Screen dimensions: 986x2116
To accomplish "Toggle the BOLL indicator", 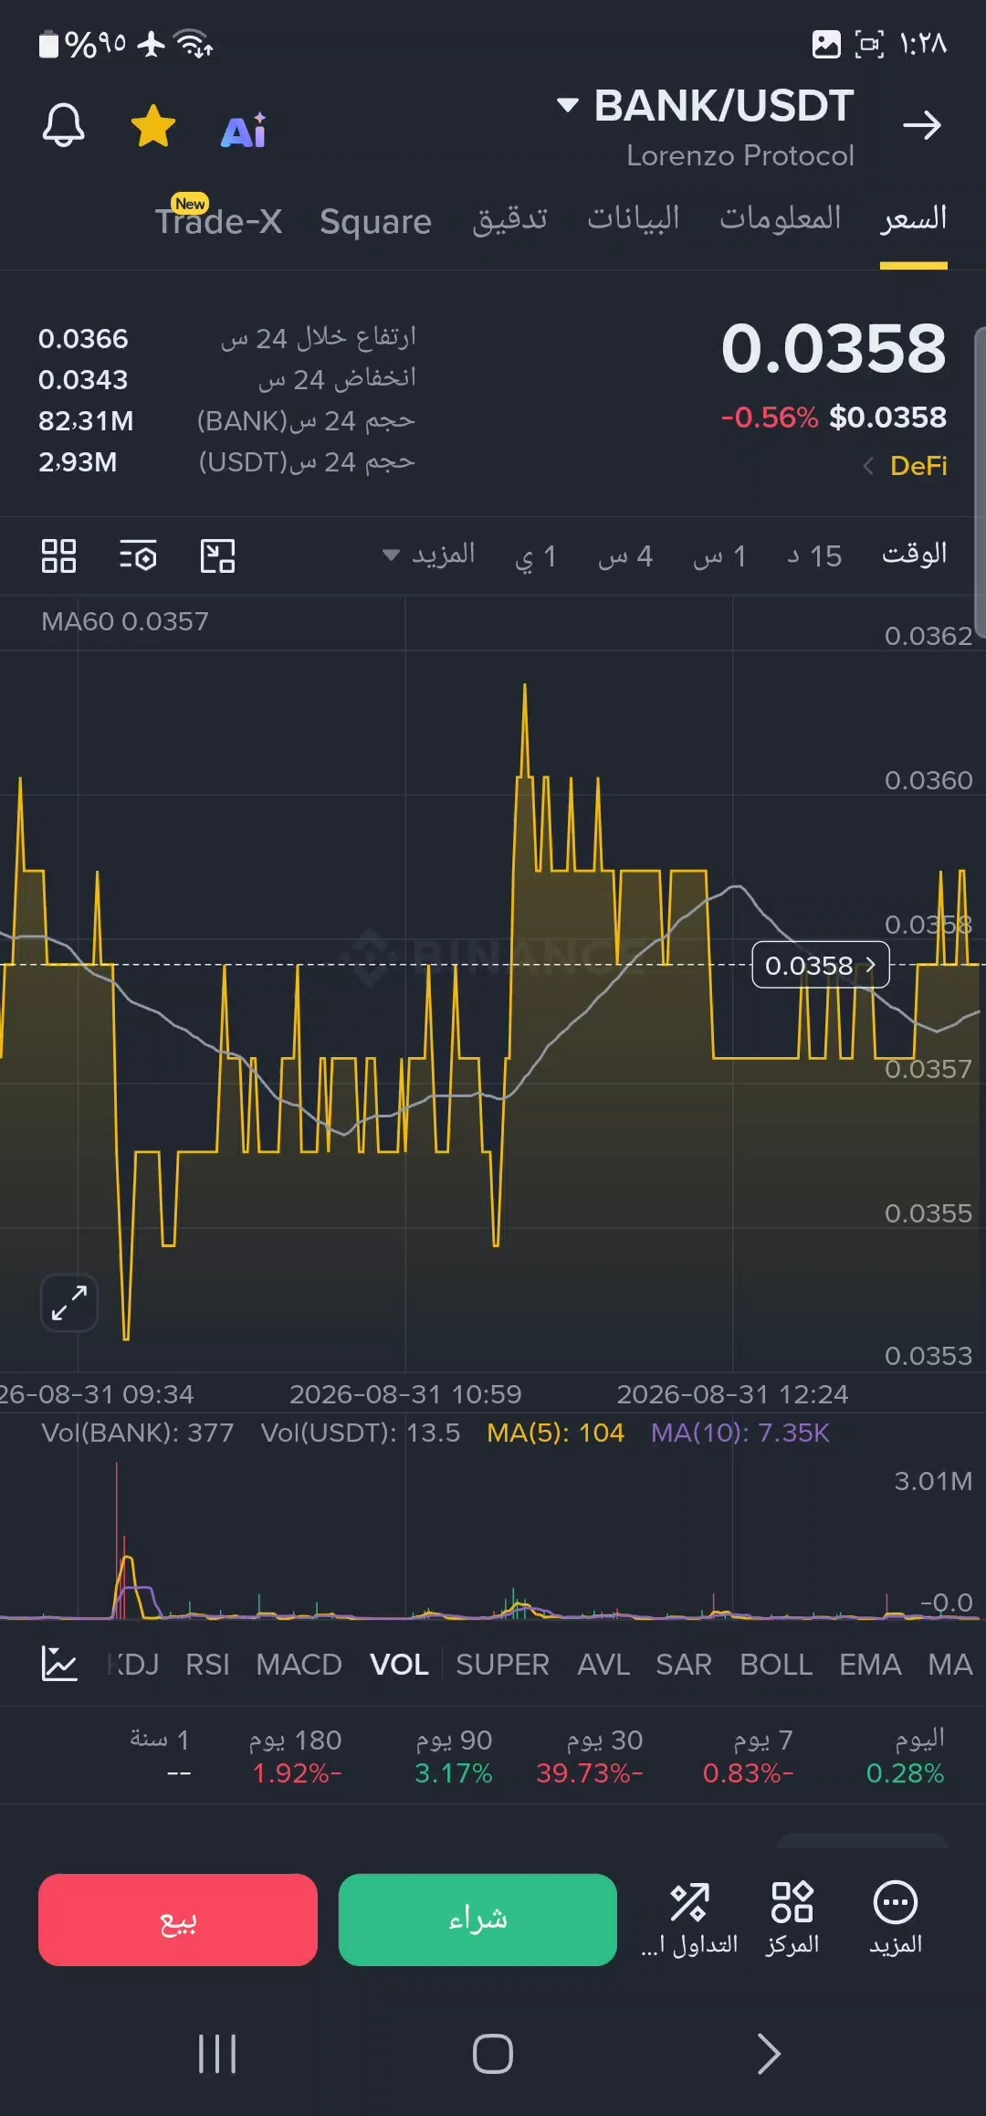I will 776,1665.
